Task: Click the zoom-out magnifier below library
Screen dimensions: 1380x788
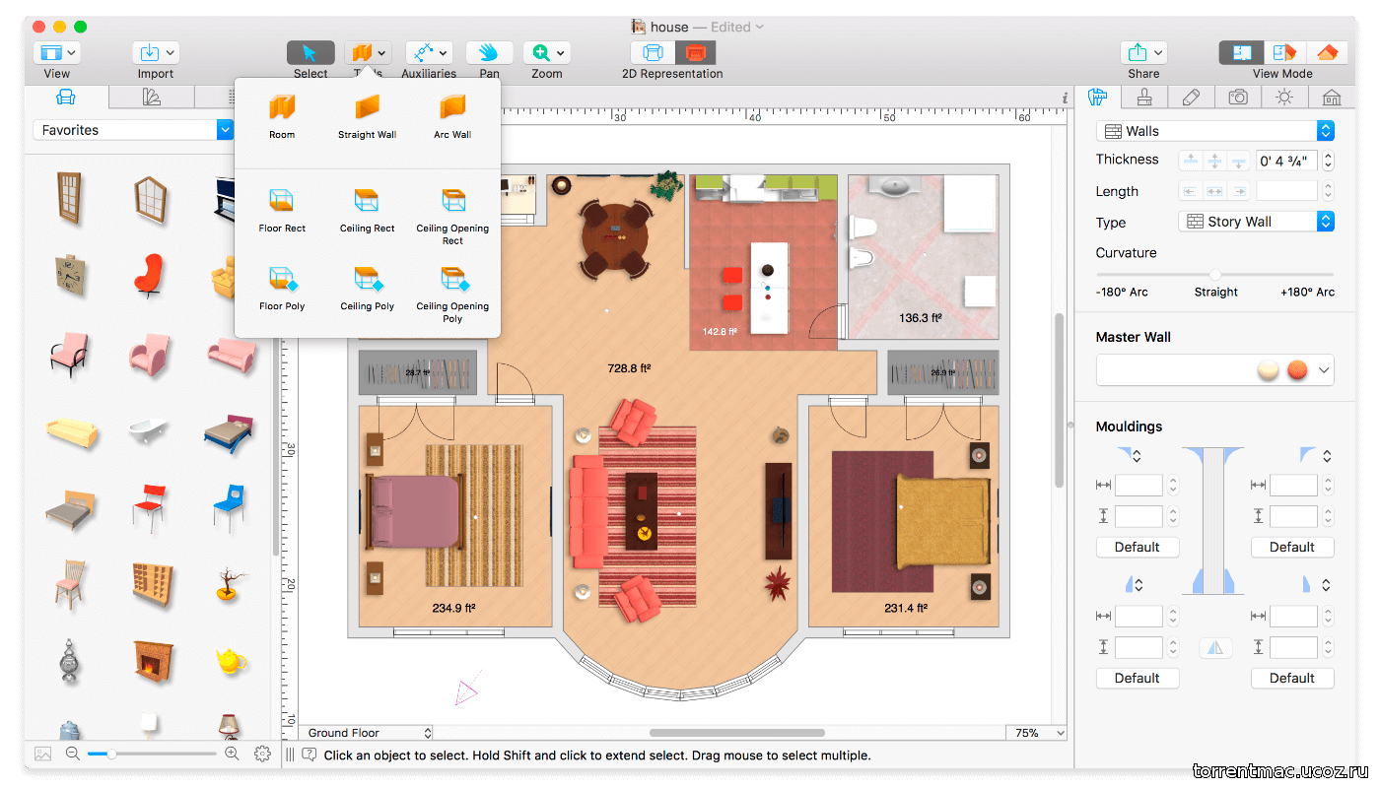Action: coord(73,754)
